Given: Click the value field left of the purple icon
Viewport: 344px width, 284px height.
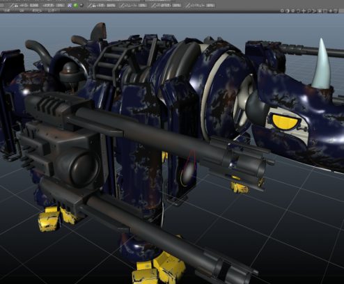Looking at the screenshot, I should (60, 5).
